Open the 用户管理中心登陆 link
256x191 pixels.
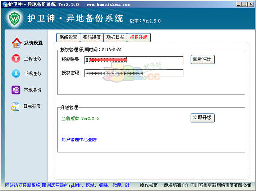[79, 139]
